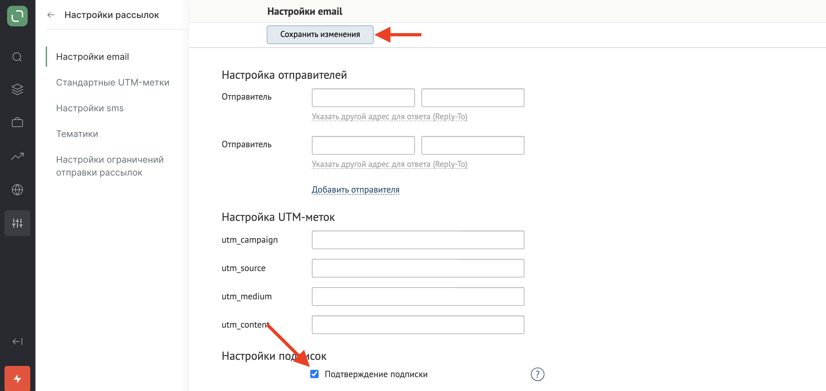The width and height of the screenshot is (826, 391).
Task: Click the utm_campaign input field
Action: coord(418,240)
